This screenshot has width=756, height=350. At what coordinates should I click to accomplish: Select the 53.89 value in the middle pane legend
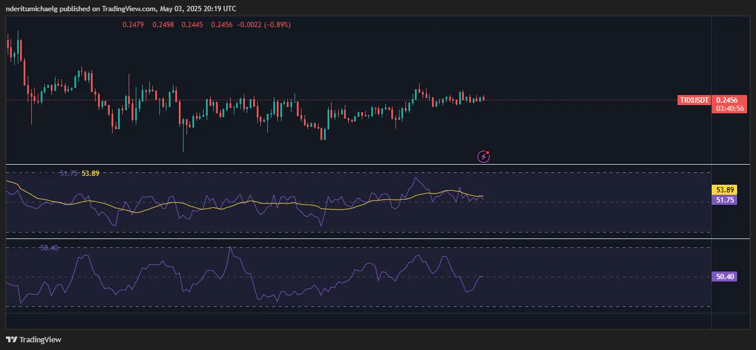91,174
